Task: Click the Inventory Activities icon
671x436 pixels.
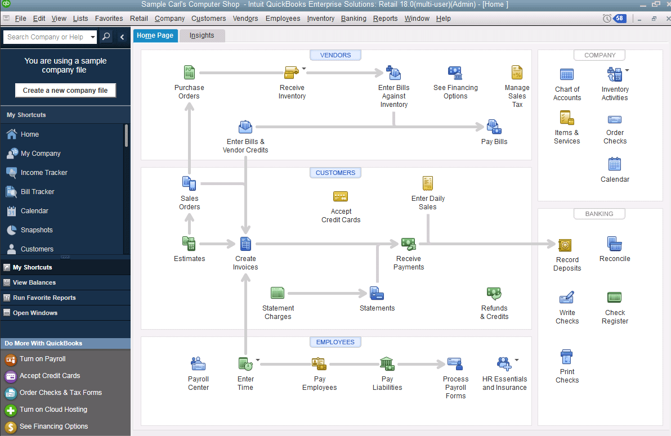Action: tap(615, 74)
